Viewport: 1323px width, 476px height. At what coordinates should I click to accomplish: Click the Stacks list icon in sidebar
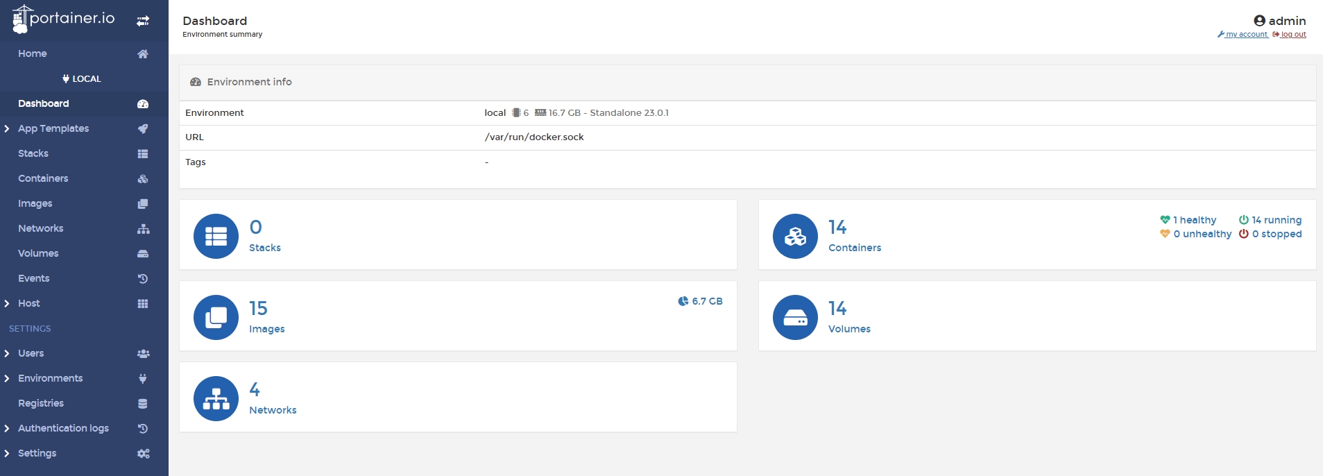143,154
